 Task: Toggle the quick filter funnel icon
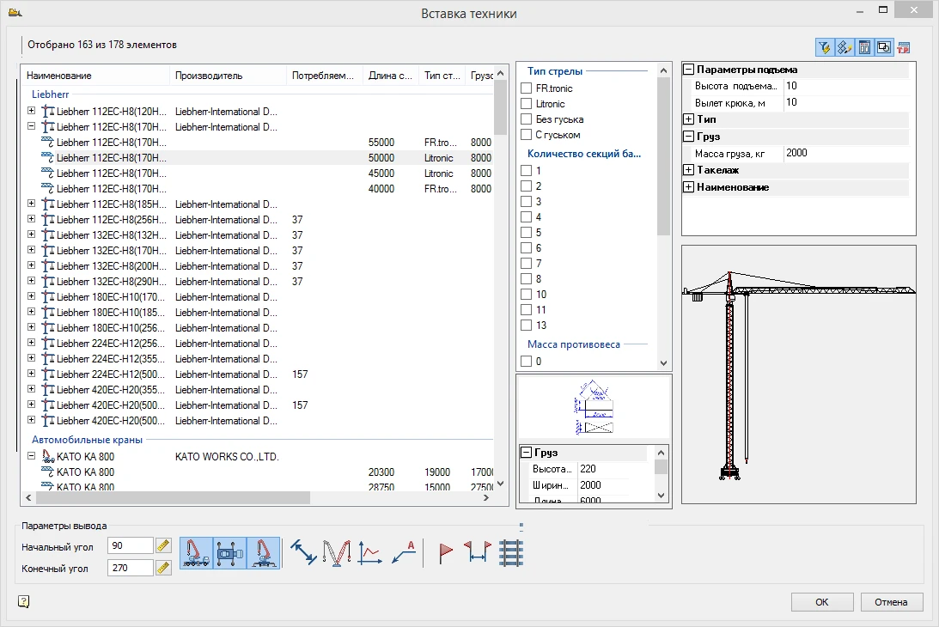(824, 47)
